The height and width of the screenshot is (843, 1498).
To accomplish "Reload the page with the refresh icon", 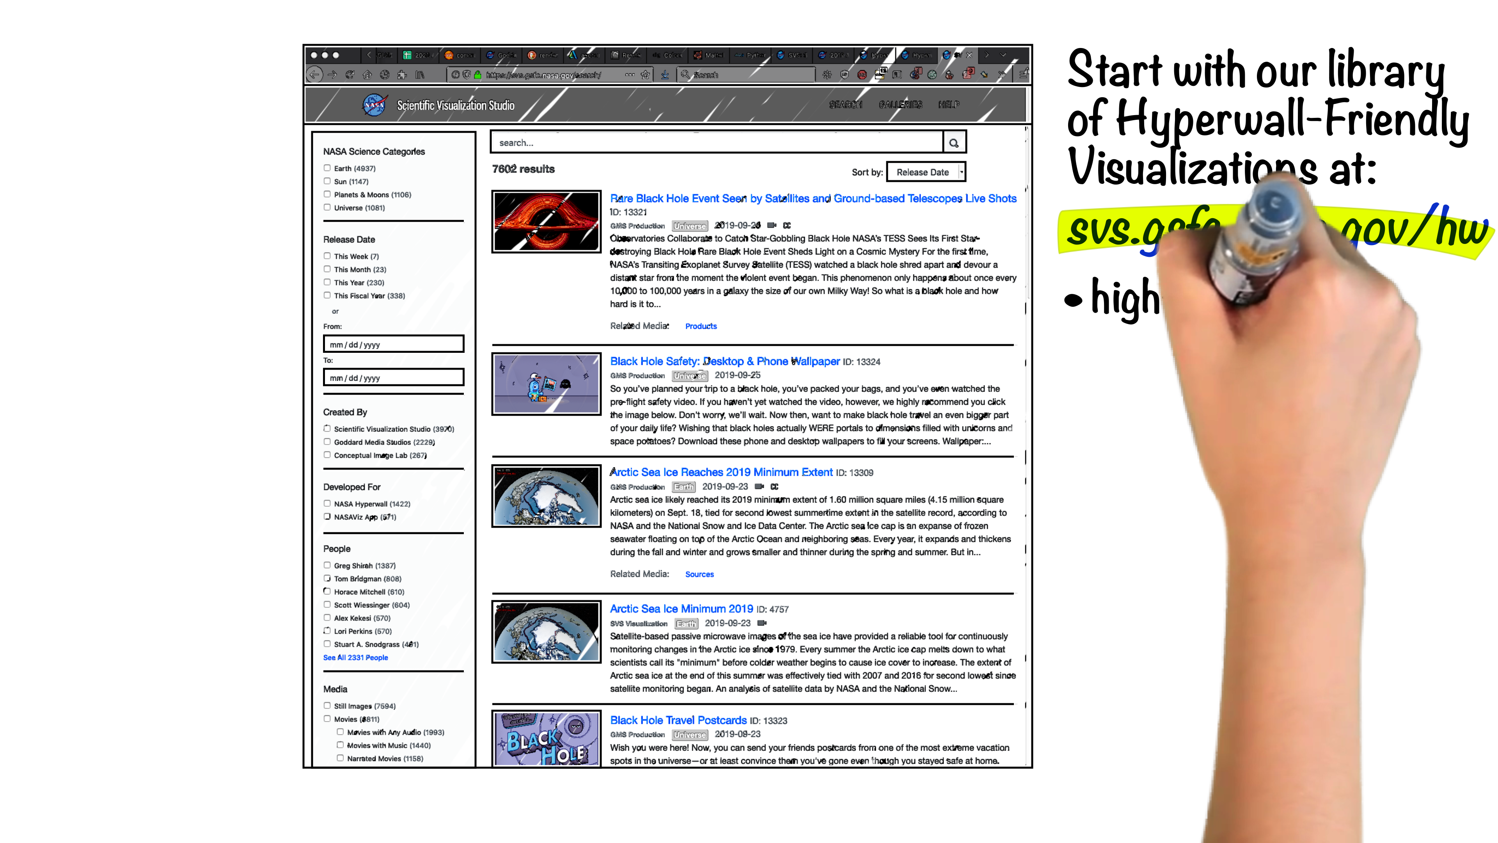I will (x=350, y=75).
